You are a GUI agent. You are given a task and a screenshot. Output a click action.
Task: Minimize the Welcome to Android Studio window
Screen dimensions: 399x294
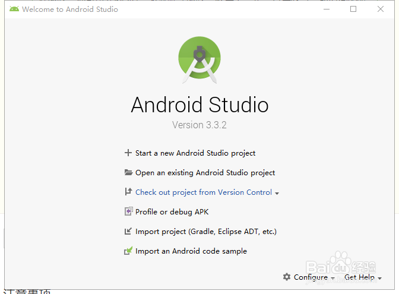coord(327,9)
